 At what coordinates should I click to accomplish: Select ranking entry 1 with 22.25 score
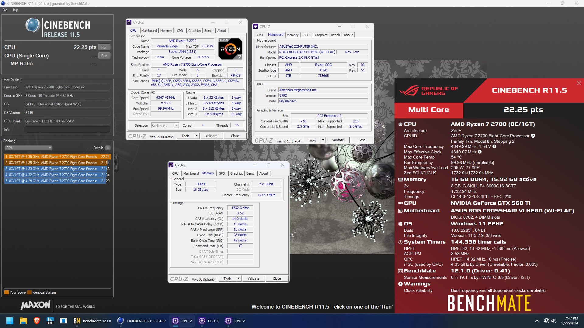tap(57, 157)
